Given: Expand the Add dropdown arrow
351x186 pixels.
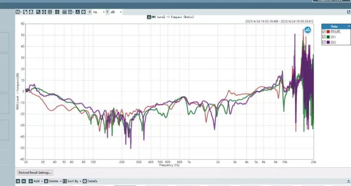Looking at the screenshot, I should pyautogui.click(x=42, y=181).
